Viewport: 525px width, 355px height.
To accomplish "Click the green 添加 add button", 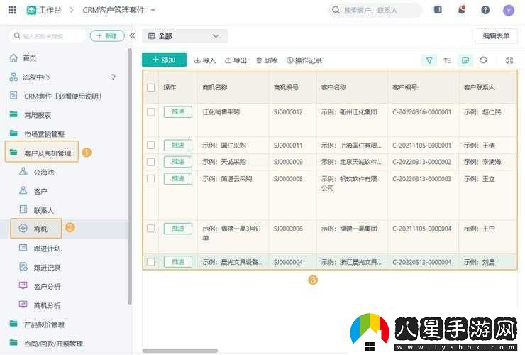I will tap(164, 60).
